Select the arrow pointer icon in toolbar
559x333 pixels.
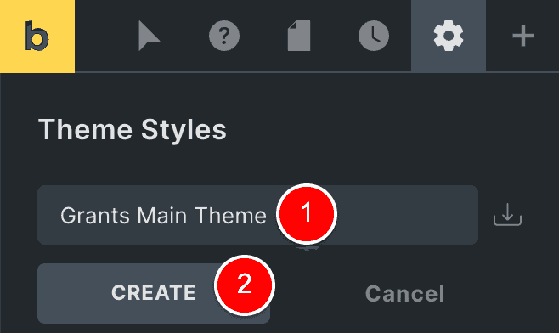149,36
